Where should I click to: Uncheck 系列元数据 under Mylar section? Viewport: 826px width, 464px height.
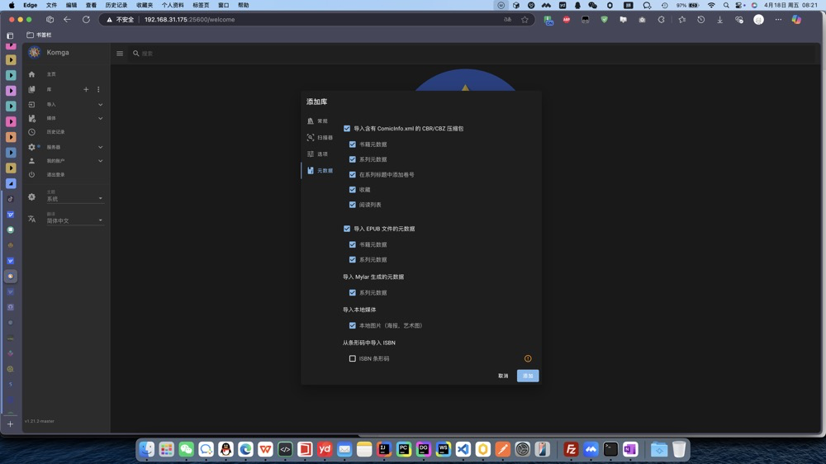pyautogui.click(x=353, y=293)
